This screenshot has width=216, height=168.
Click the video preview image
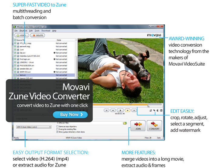coord(121,70)
